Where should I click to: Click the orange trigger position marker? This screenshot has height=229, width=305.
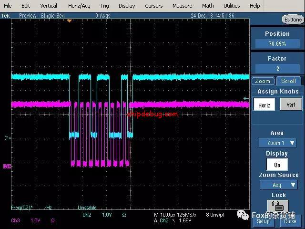pyautogui.click(x=70, y=21)
